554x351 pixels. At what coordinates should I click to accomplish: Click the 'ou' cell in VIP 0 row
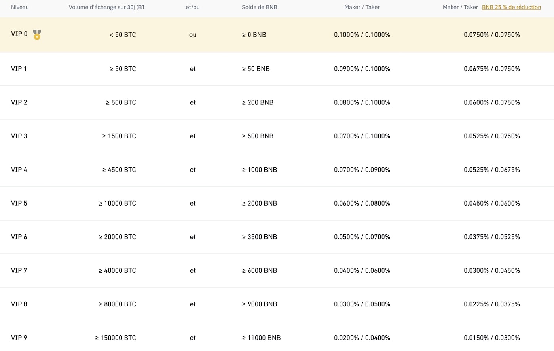coord(193,35)
